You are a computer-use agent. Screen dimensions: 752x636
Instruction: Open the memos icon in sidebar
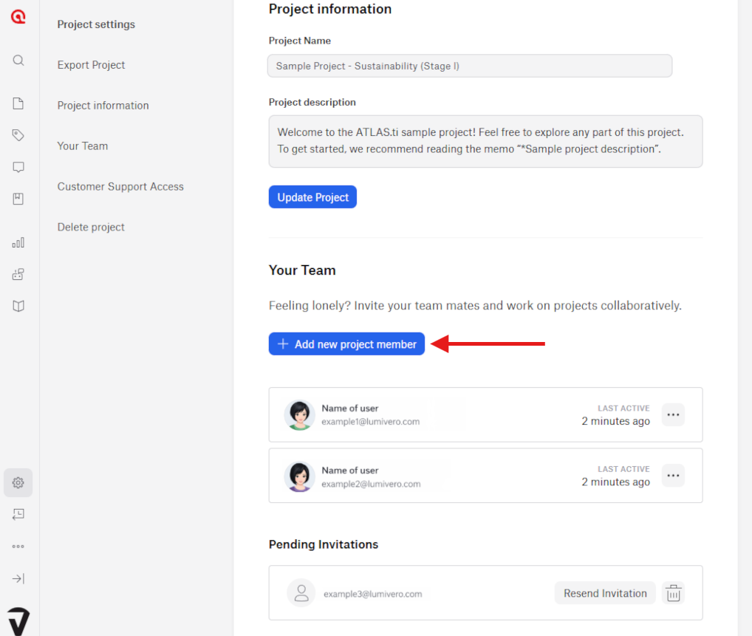[x=18, y=199]
